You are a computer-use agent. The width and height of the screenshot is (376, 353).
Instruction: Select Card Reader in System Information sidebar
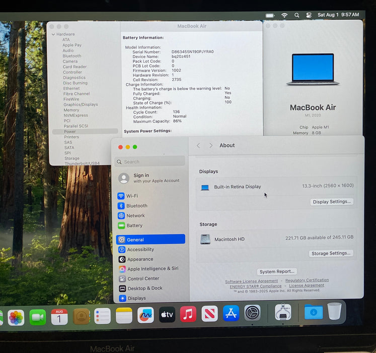74,67
